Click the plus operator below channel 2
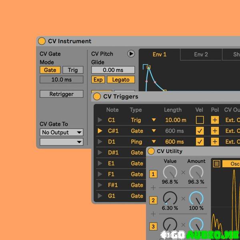The width and height of the screenshot is (240, 240). click(x=153, y=214)
